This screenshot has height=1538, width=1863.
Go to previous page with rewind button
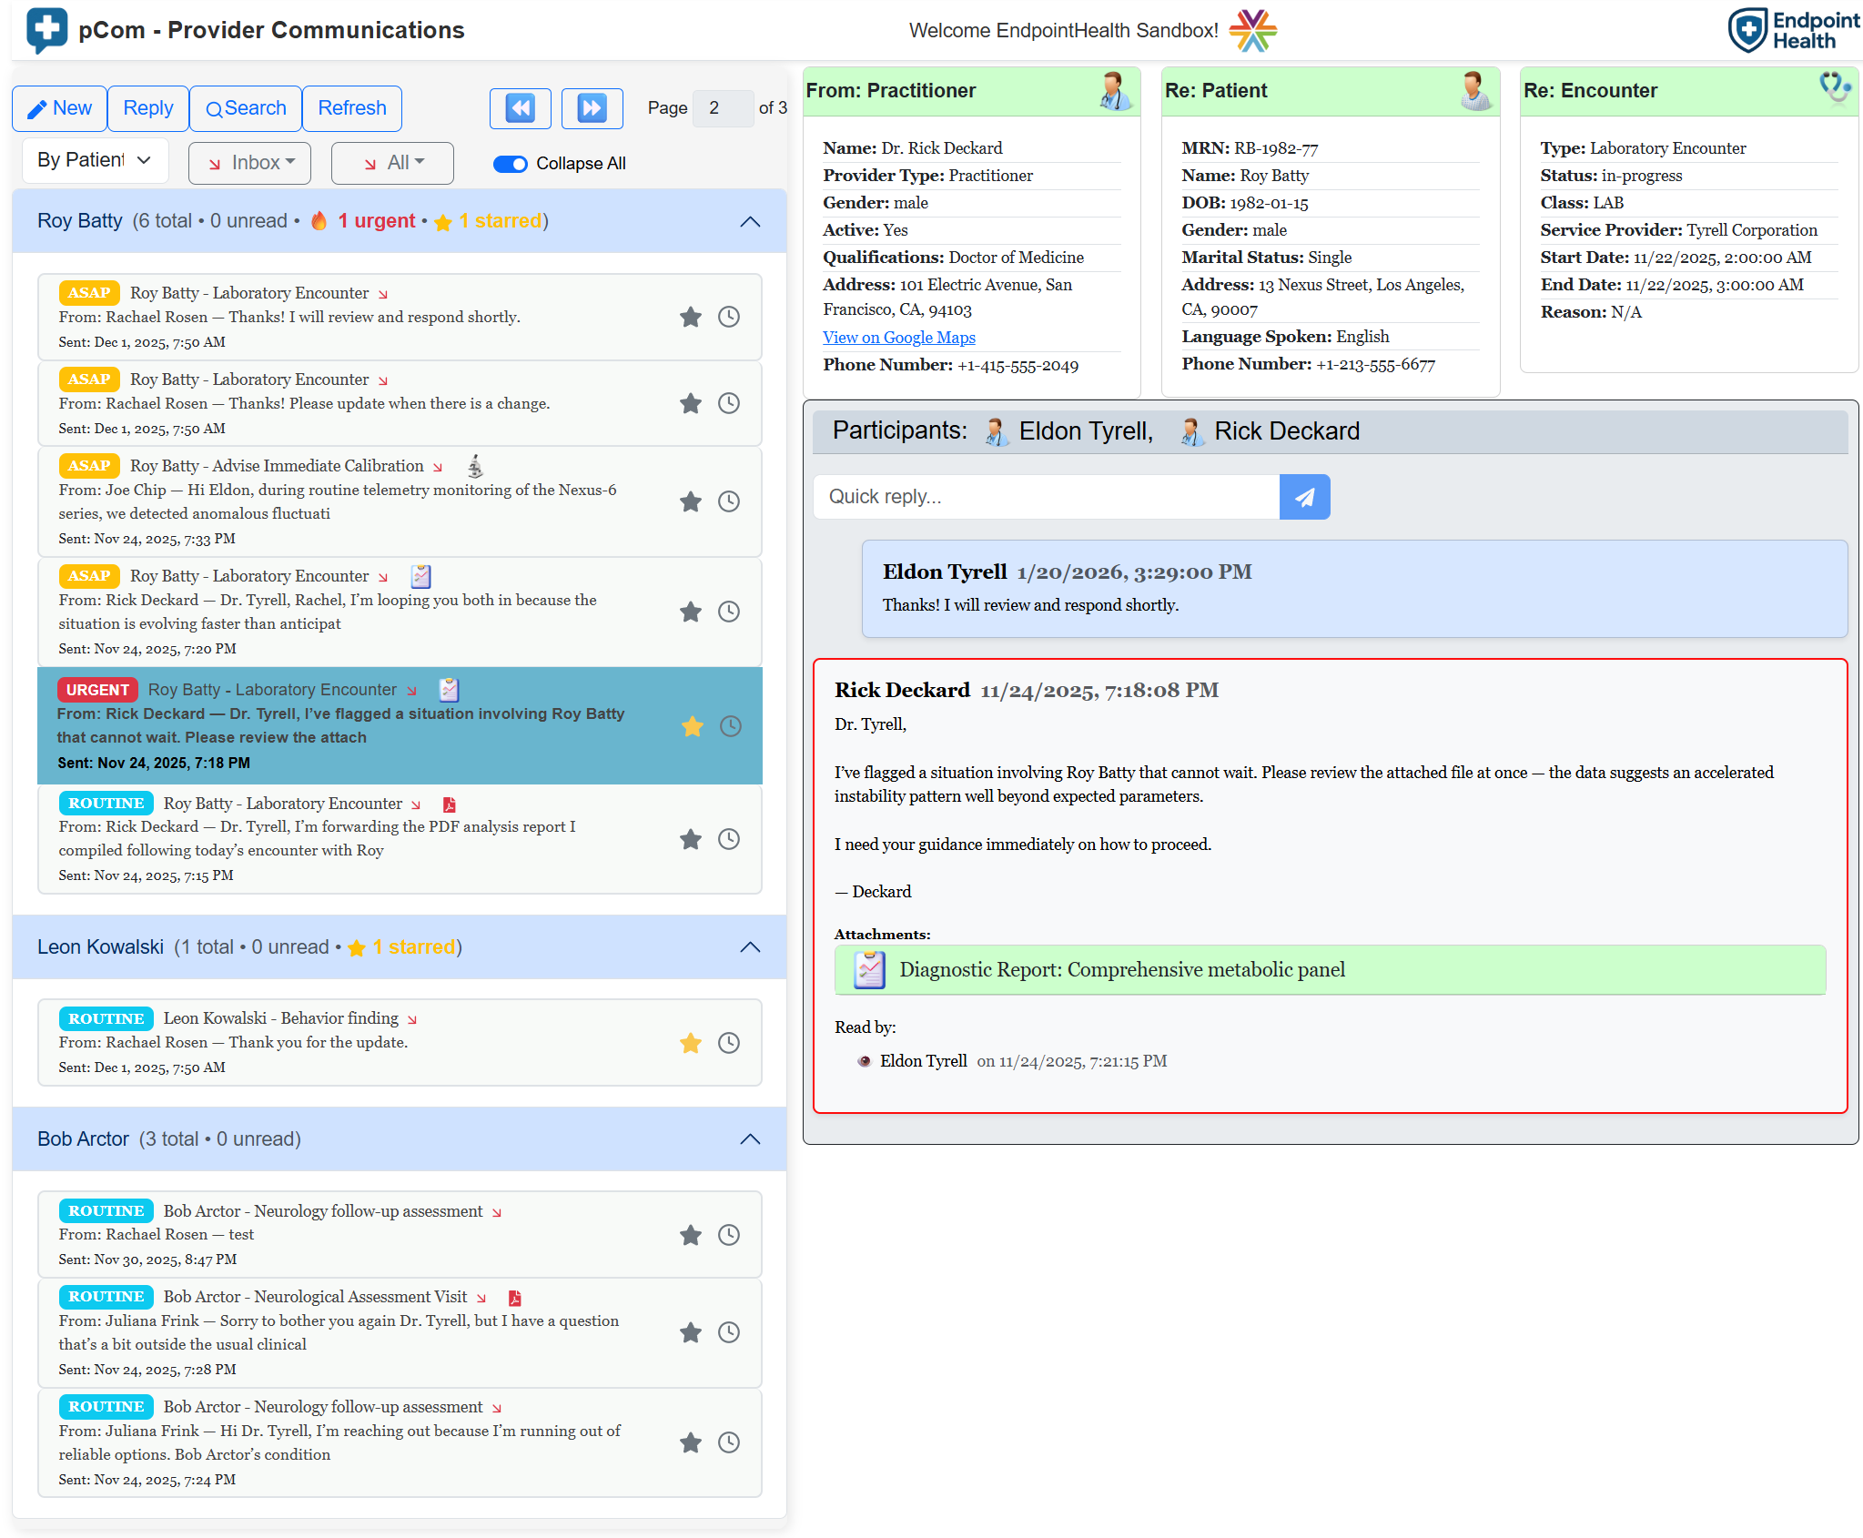click(520, 108)
